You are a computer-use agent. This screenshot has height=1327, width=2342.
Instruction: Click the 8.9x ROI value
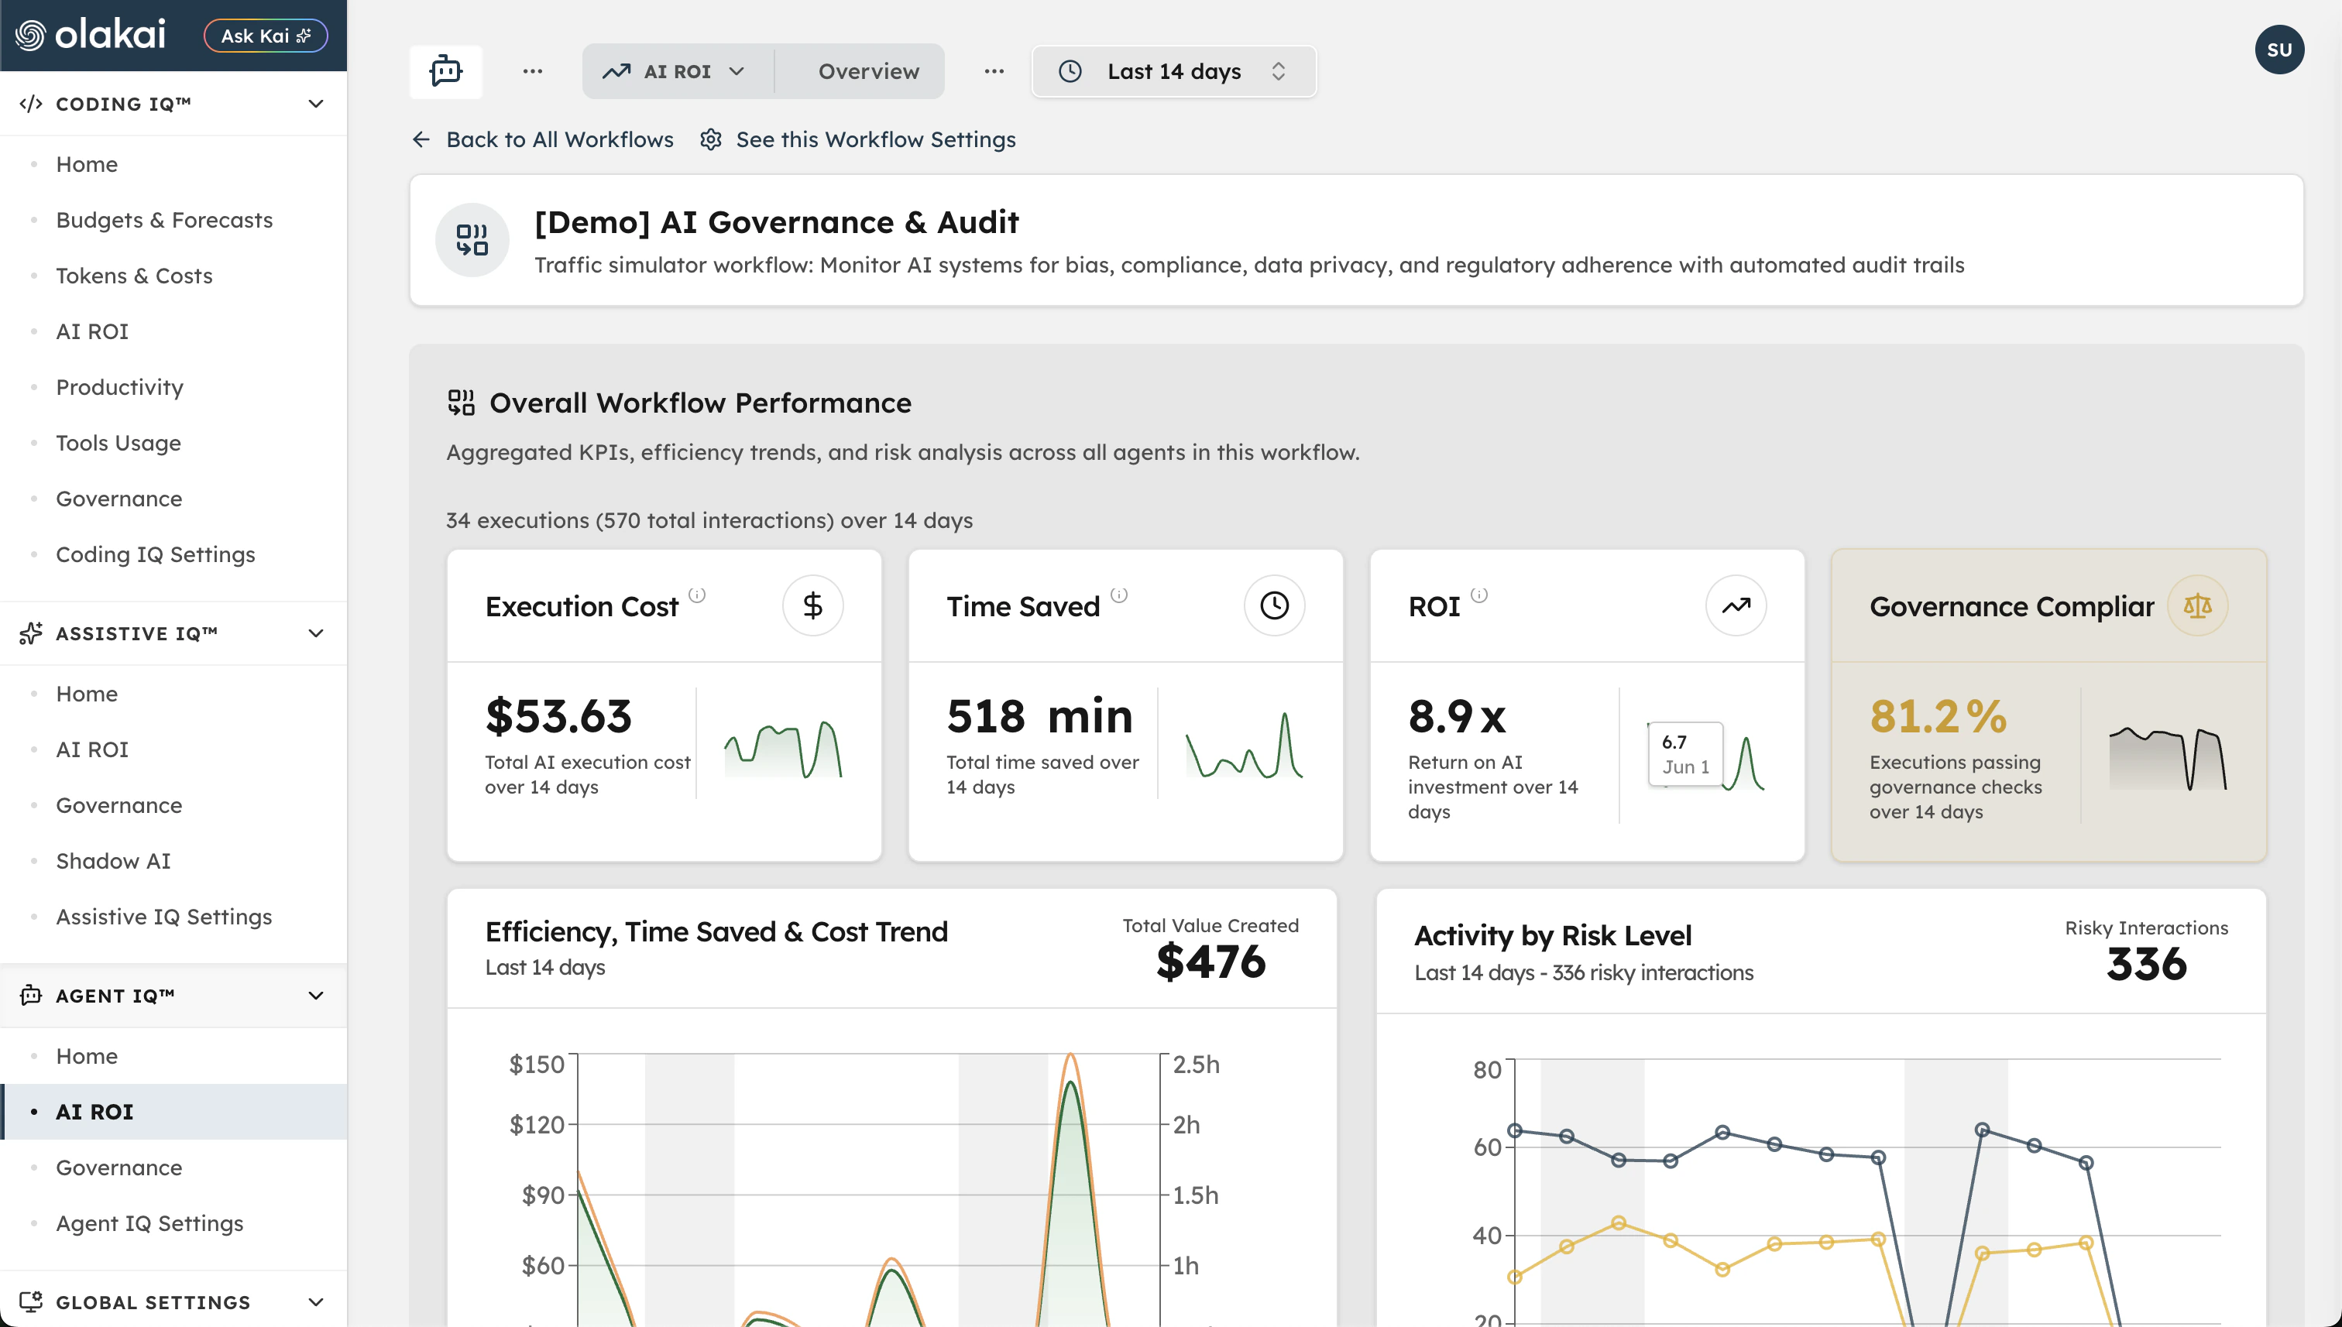(1456, 716)
